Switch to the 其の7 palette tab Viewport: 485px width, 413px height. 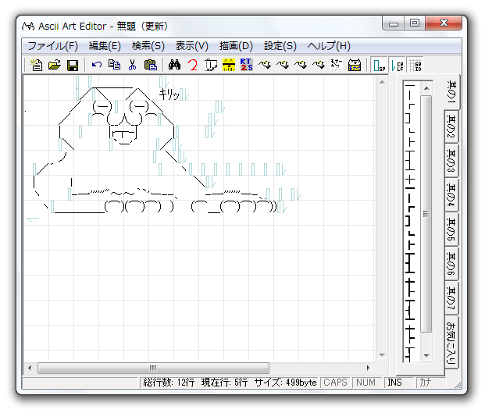451,298
